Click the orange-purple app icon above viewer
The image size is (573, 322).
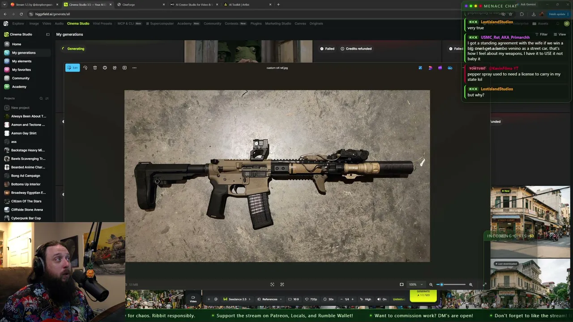click(430, 68)
